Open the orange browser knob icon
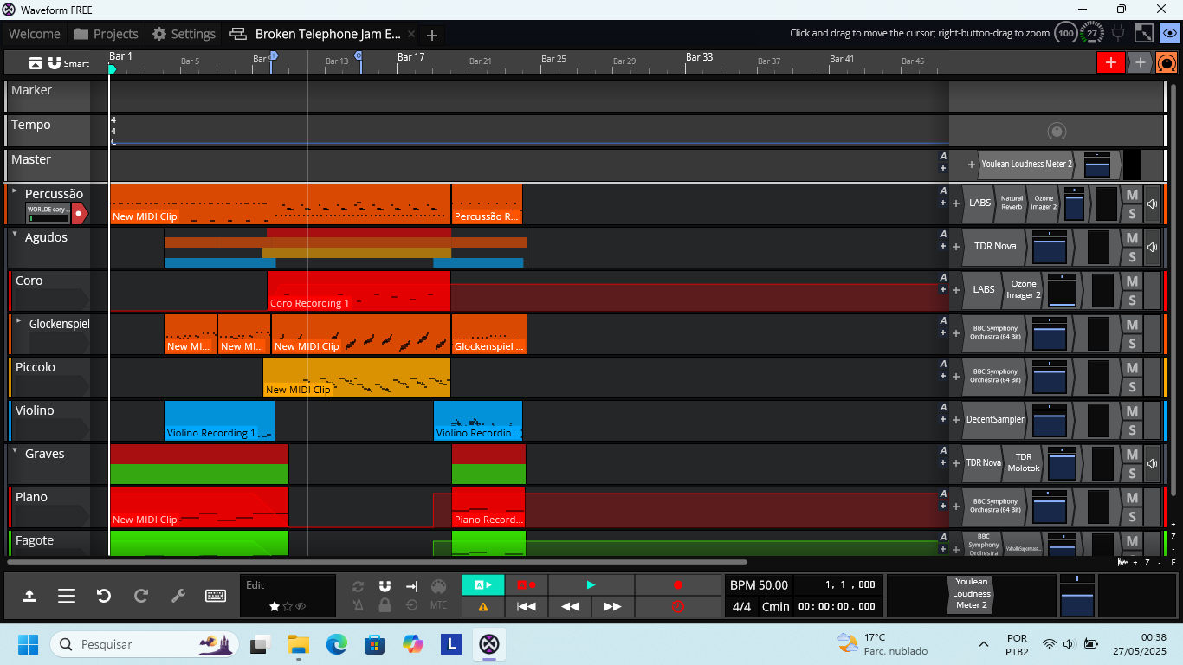The width and height of the screenshot is (1183, 665). [x=1167, y=62]
